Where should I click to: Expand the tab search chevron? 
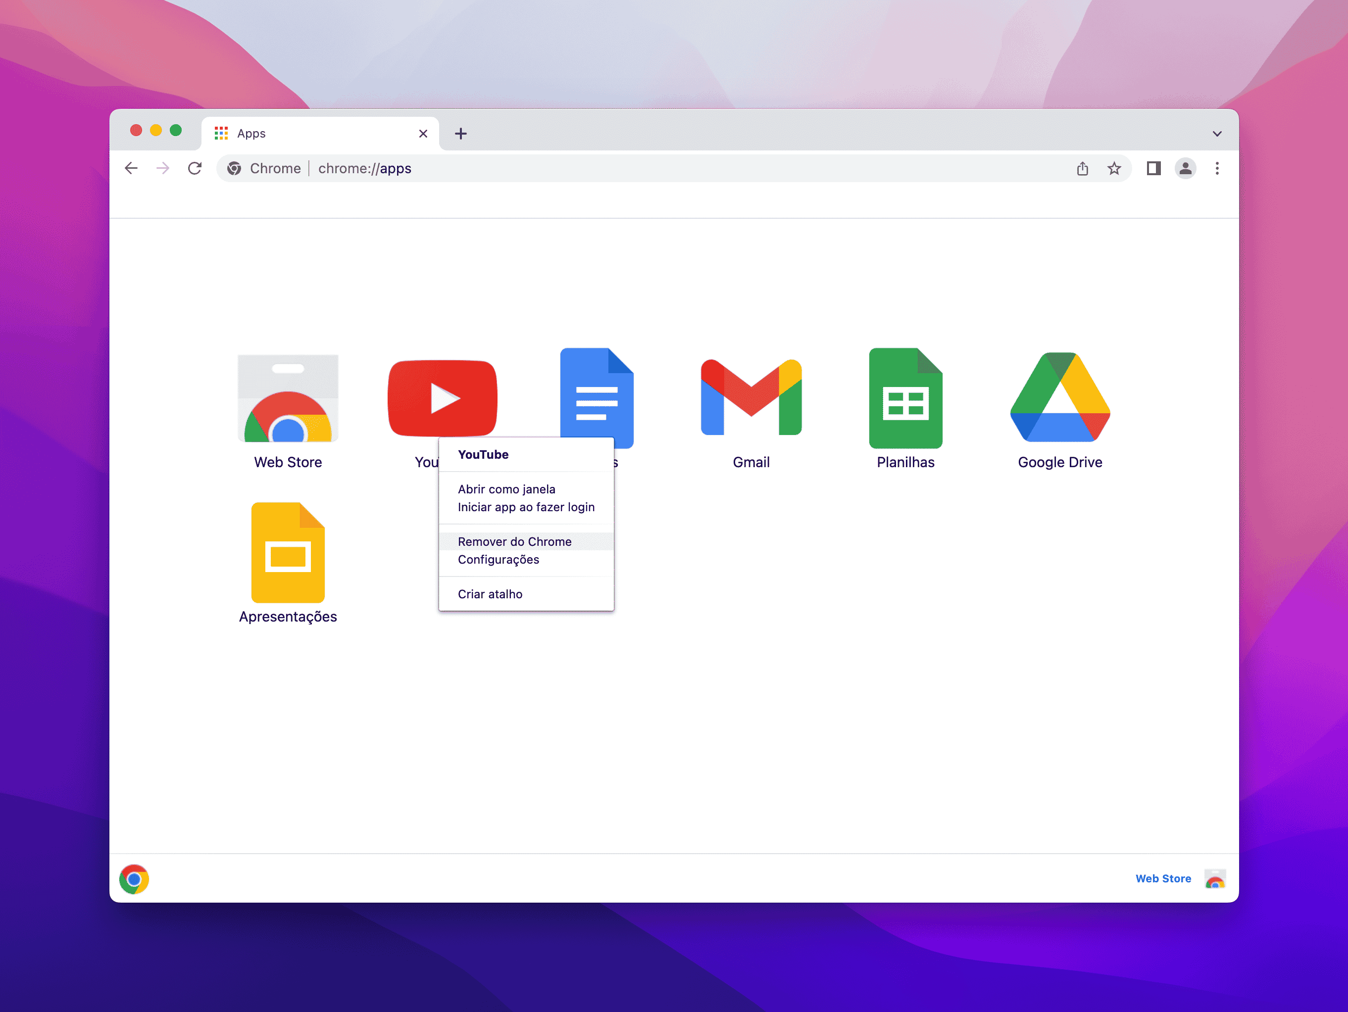point(1216,134)
